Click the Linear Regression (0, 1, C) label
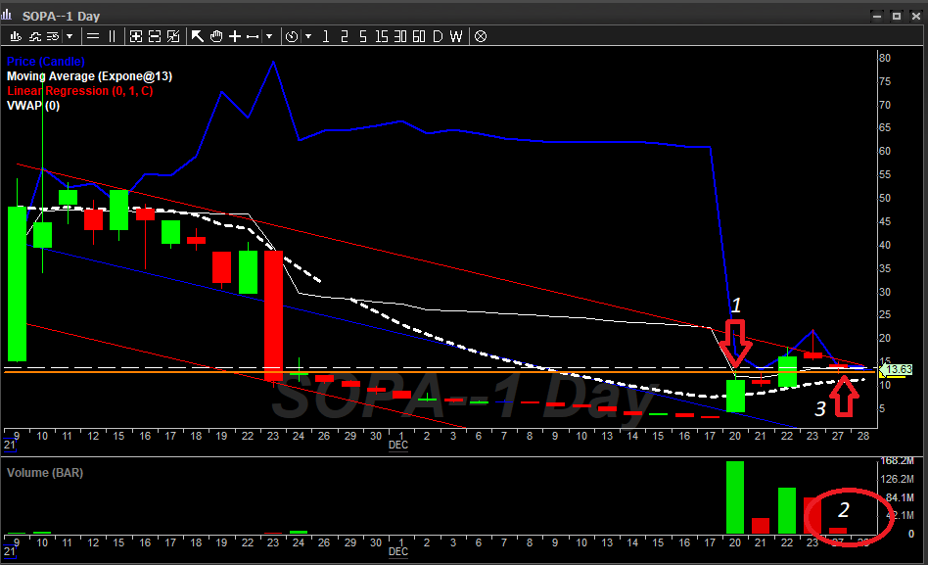 [x=80, y=91]
